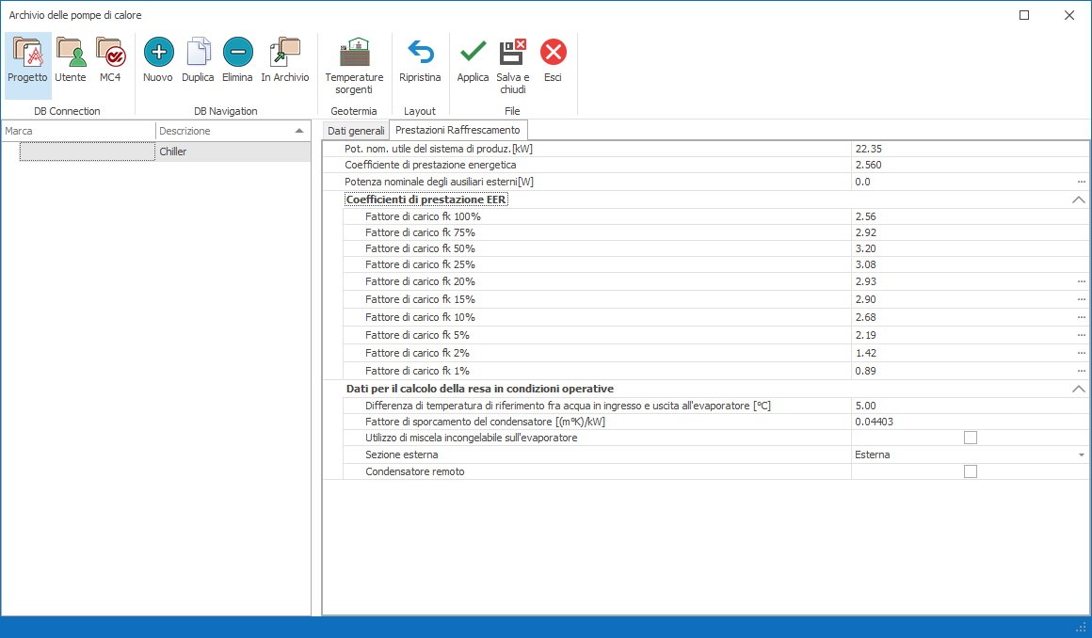Switch to the Dati generali tab
1092x638 pixels.
pos(356,131)
